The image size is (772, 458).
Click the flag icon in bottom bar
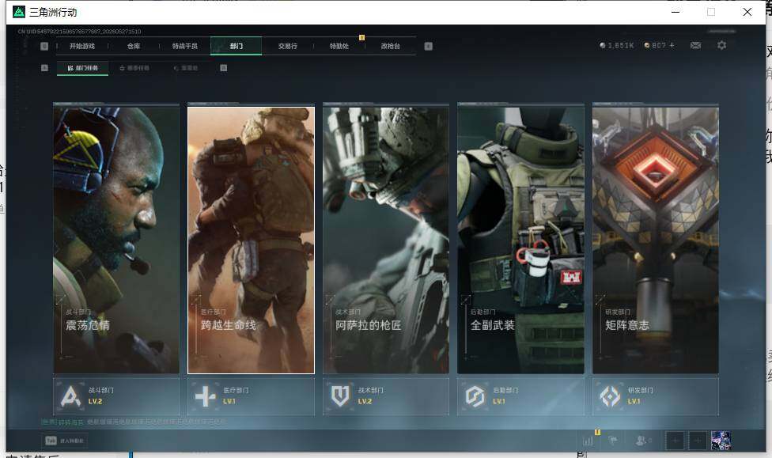coord(613,441)
